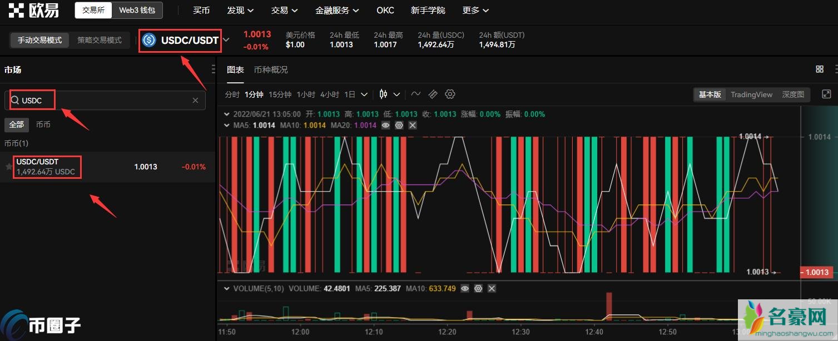Click the 24h 最高 1.0017 value
838x341 pixels.
point(385,44)
